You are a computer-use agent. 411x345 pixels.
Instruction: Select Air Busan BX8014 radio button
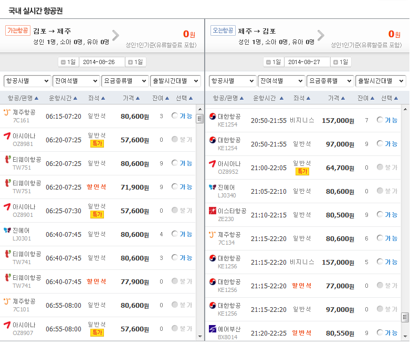coord(380,333)
